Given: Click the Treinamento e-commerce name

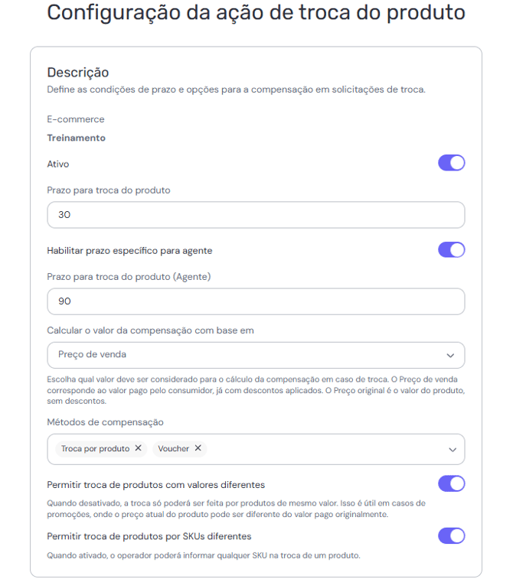Looking at the screenshot, I should tap(76, 138).
